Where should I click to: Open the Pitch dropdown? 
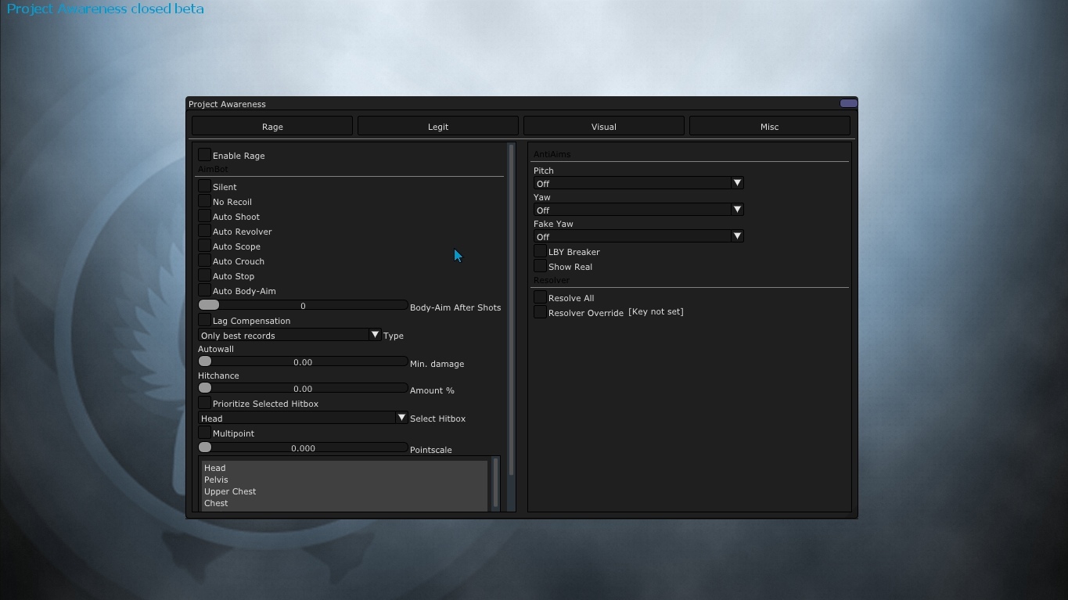point(638,183)
